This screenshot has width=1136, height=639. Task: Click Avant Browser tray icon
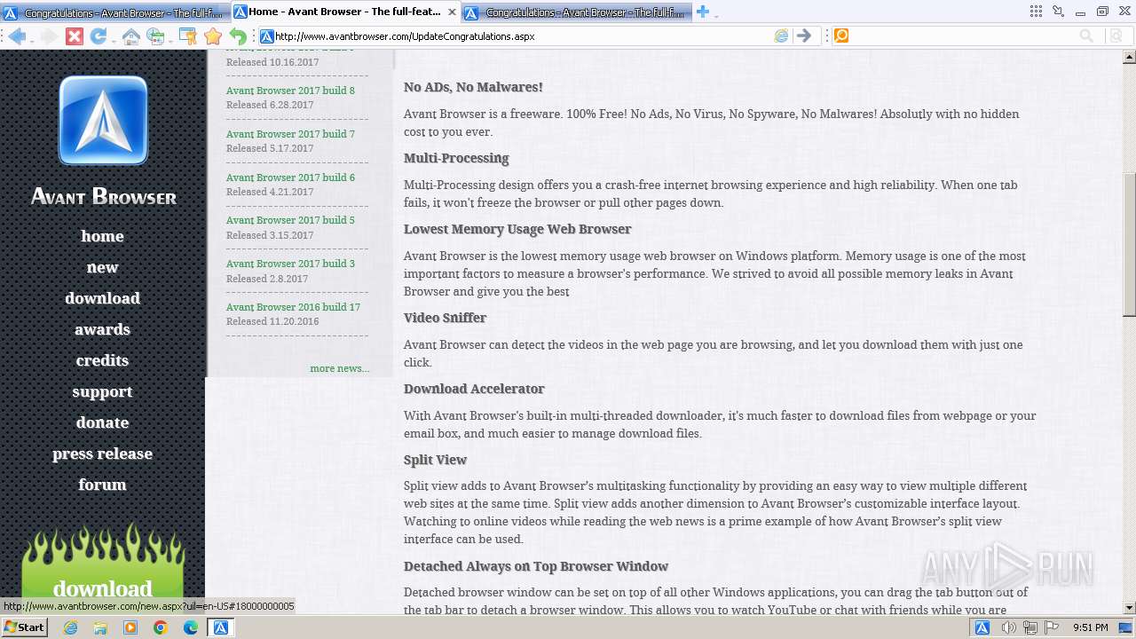[982, 627]
